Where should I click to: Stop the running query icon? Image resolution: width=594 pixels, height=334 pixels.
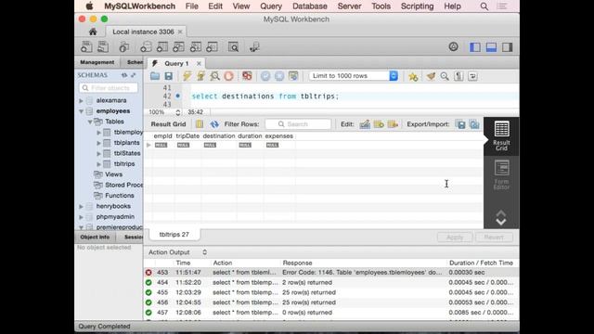click(x=229, y=76)
